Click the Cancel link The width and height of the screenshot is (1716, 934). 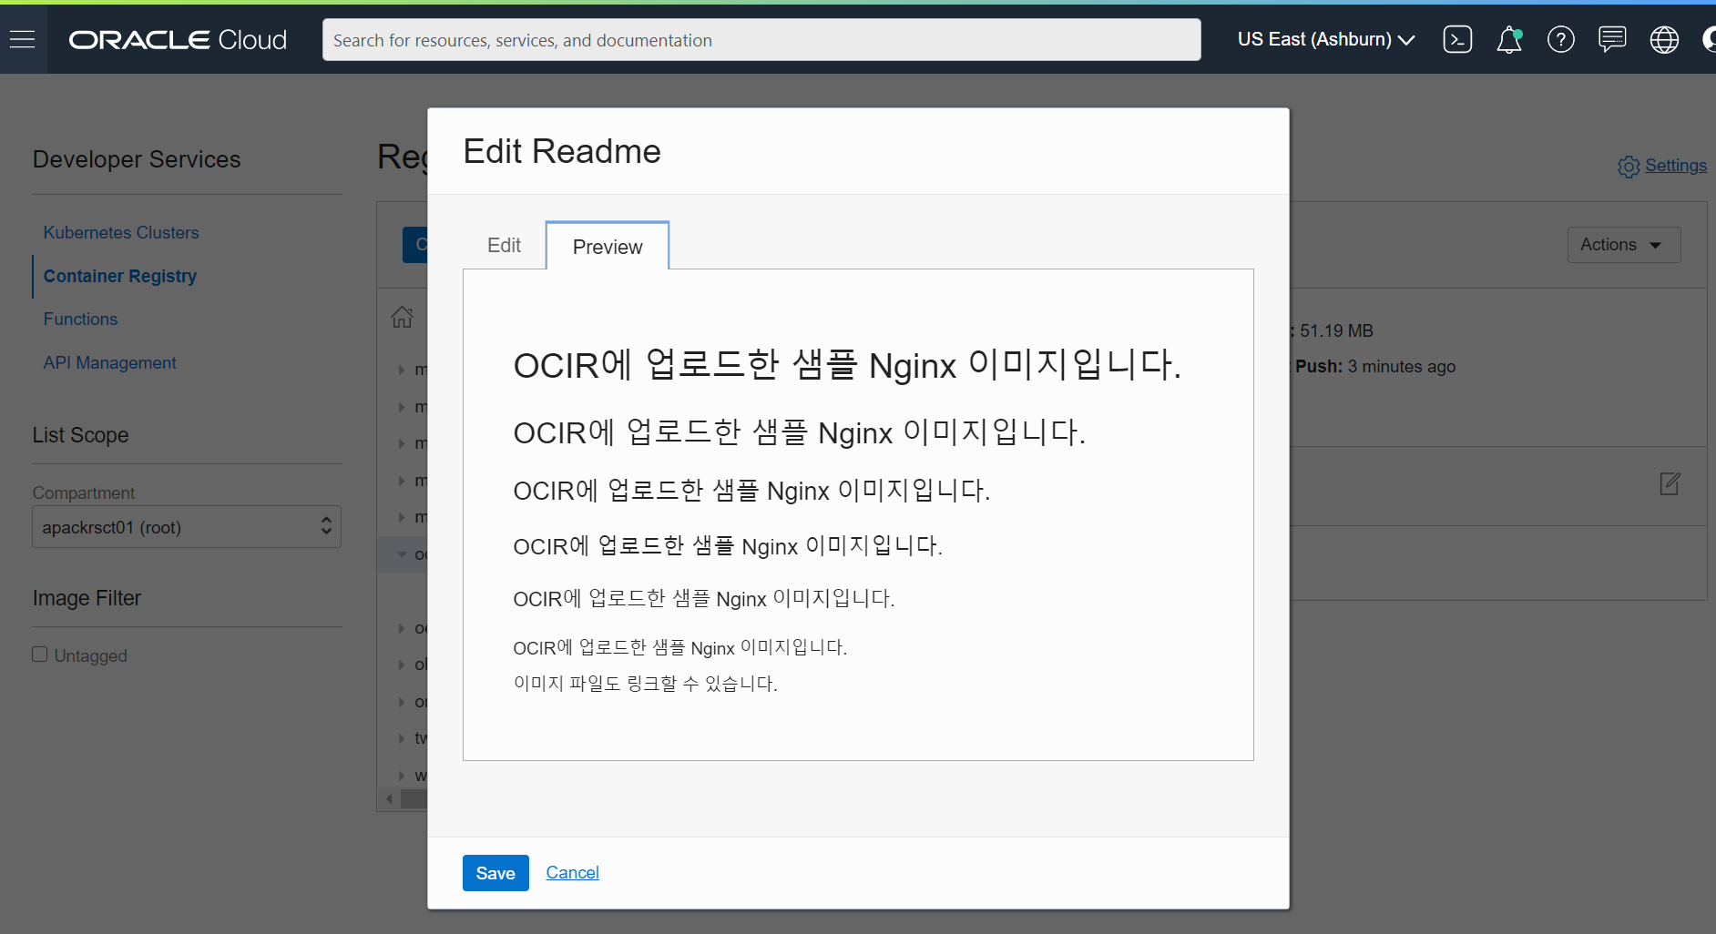tap(572, 873)
